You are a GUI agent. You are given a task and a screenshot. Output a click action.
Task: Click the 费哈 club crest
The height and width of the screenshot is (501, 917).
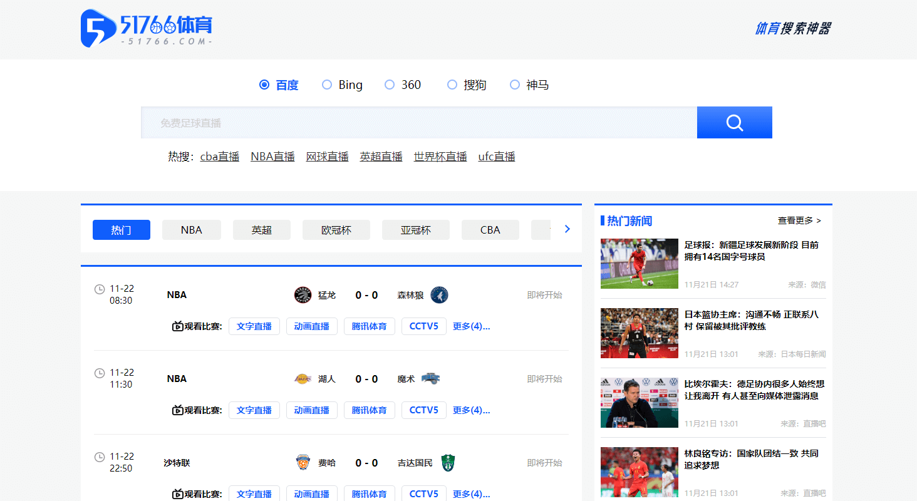click(303, 463)
